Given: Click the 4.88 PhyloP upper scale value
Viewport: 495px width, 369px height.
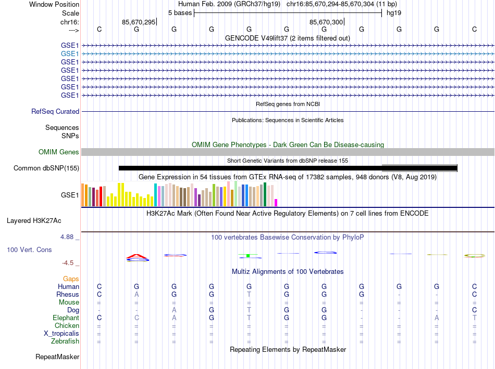Looking at the screenshot, I should point(67,237).
